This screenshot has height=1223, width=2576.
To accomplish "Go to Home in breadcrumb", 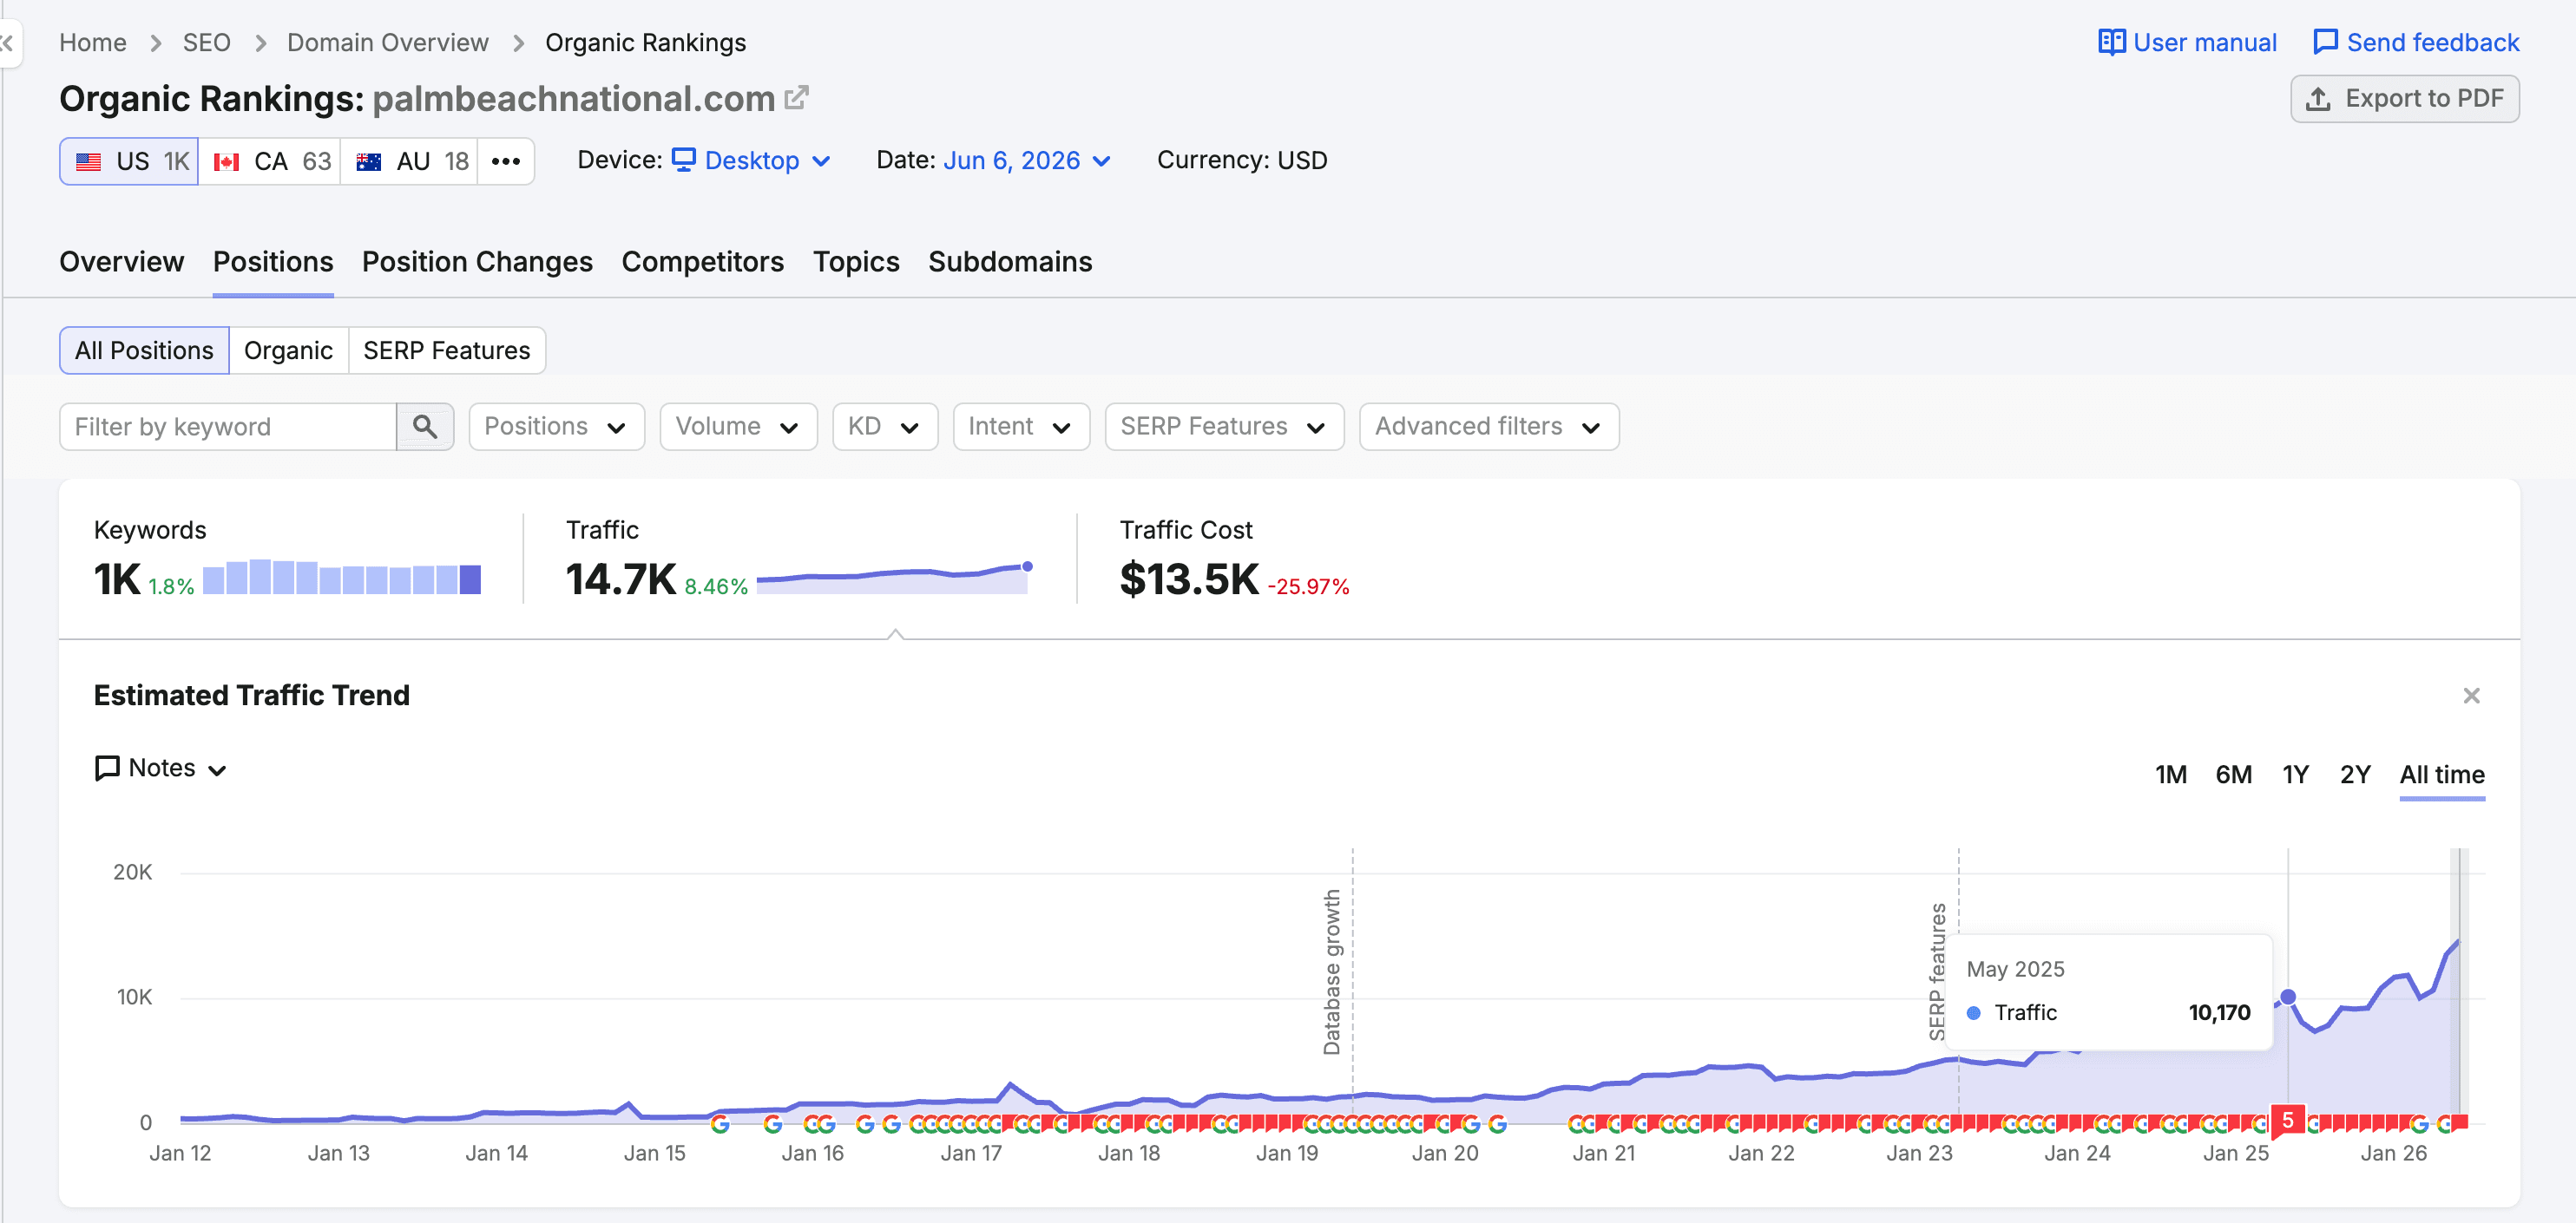I will click(x=93, y=43).
